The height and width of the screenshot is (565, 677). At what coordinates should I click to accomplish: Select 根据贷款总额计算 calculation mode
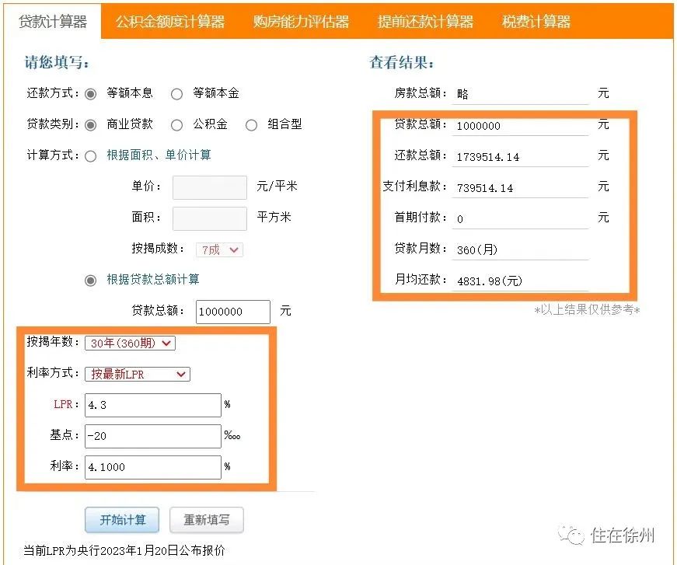pyautogui.click(x=91, y=280)
